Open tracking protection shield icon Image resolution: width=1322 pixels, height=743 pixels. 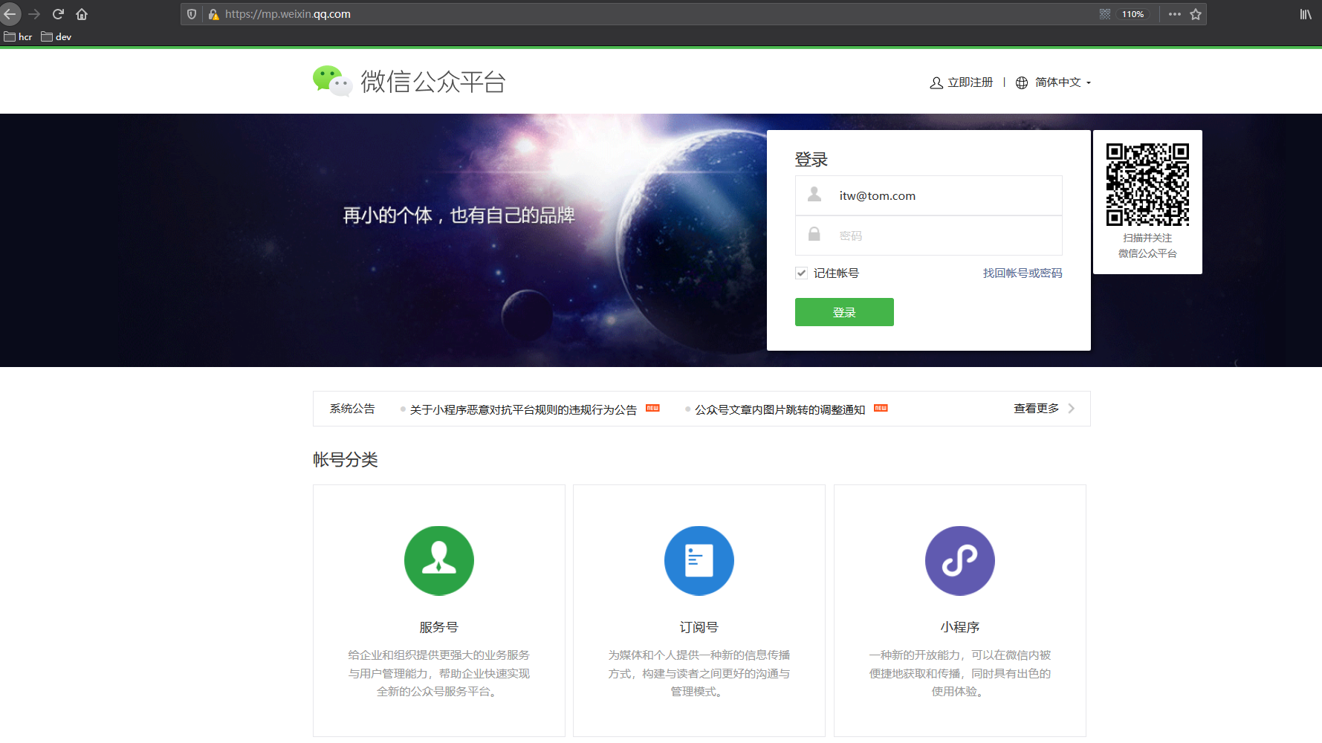[x=192, y=14]
